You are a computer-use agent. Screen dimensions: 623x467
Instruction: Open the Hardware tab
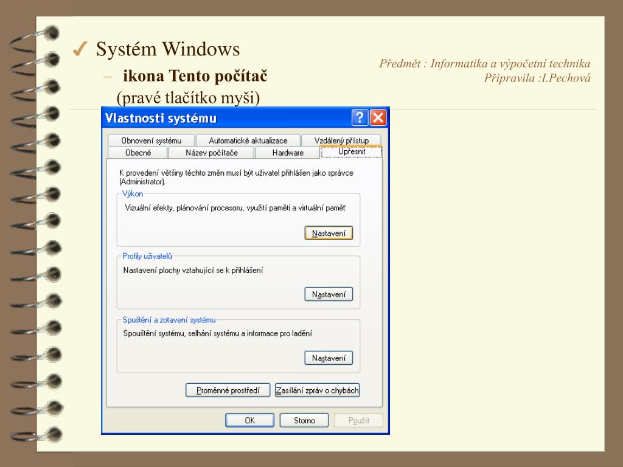288,153
